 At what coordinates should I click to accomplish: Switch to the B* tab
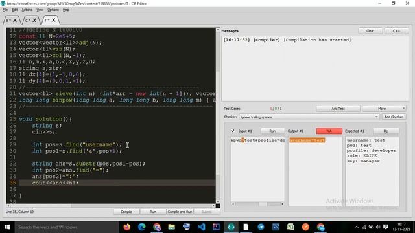pyautogui.click(x=8, y=20)
